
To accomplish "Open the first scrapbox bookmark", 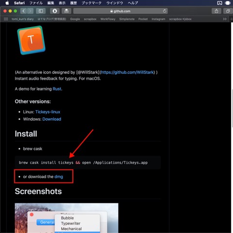I will point(90,19).
